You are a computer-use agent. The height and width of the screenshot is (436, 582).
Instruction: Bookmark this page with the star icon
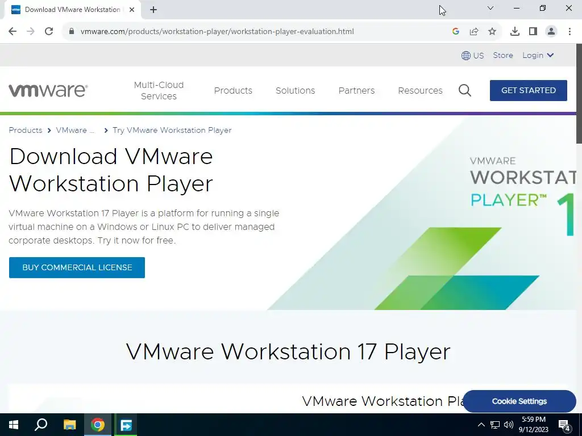492,32
